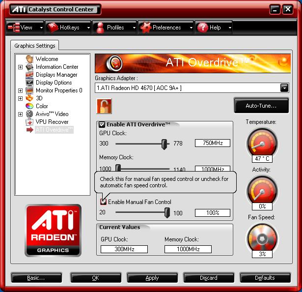Viewport: 302px width, 292px height.
Task: Click the Fan Speed gauge dial
Action: coord(262,239)
